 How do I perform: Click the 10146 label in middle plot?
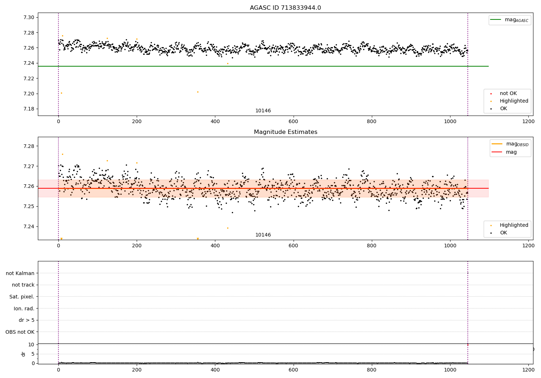[x=263, y=235]
